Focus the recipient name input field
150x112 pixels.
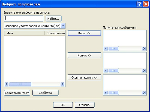[23, 18]
